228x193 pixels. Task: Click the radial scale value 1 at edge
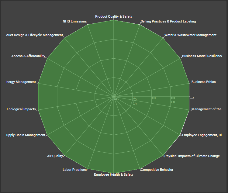[192, 98]
